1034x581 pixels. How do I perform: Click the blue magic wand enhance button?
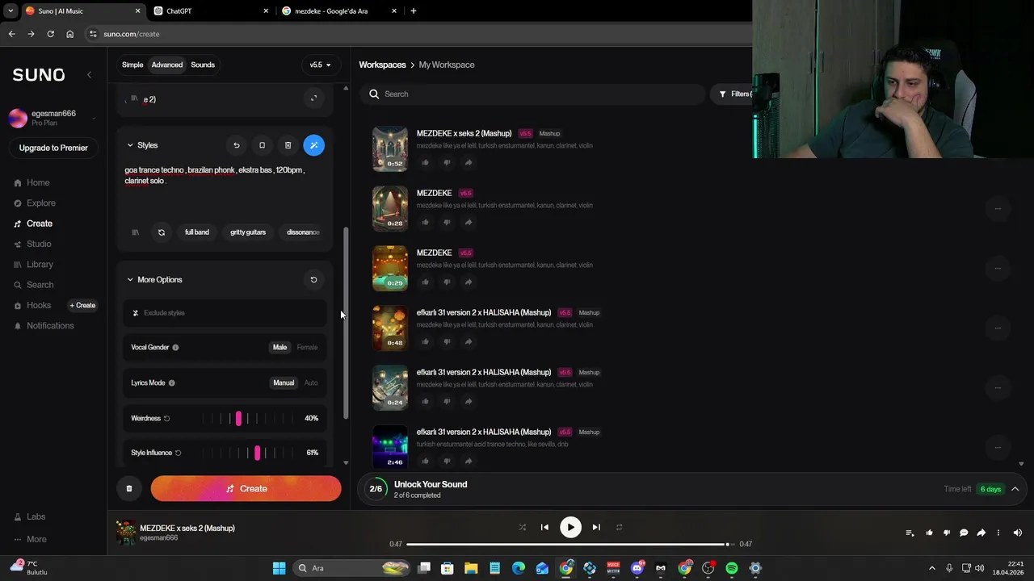point(313,145)
